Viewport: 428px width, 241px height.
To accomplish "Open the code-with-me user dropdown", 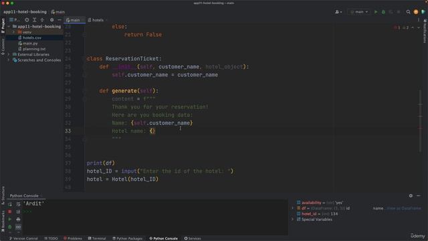I will click(x=338, y=12).
